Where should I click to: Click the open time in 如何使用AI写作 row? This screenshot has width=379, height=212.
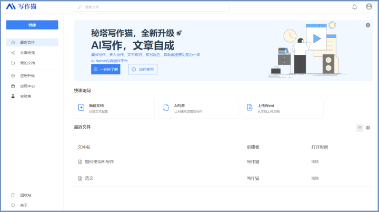click(315, 162)
